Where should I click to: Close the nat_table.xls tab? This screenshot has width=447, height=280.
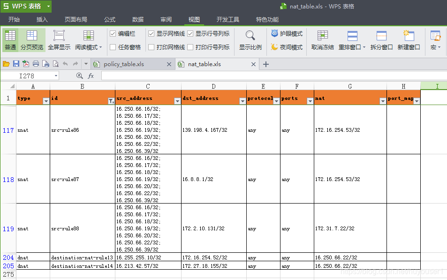coord(253,64)
